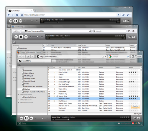148x131 pixels.
Task: Click back arrow in Chrome window
Action: tap(9, 15)
